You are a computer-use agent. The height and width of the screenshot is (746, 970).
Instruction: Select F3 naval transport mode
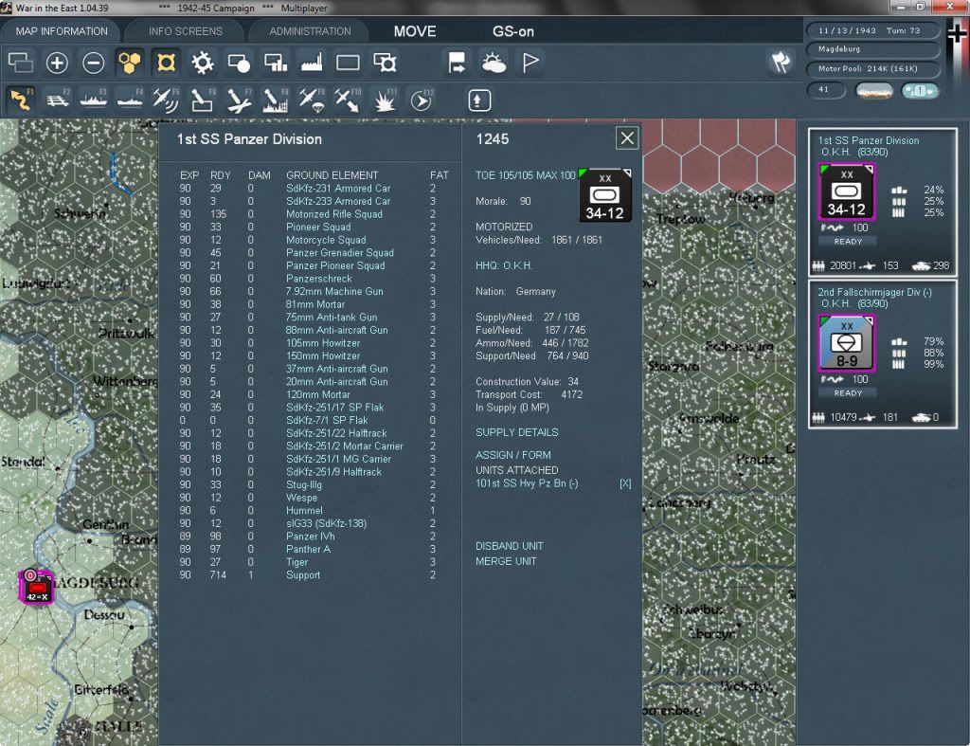coord(94,100)
